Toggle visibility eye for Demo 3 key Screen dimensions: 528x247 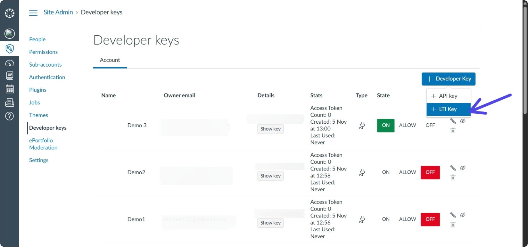click(x=463, y=121)
